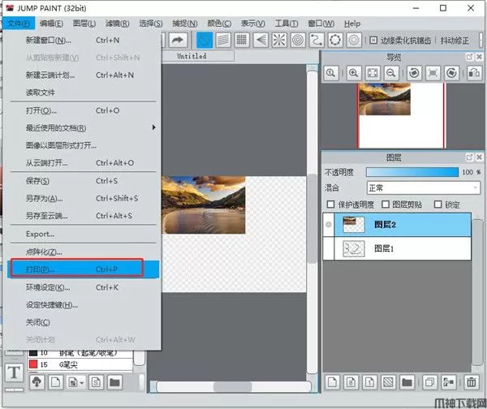Image resolution: width=487 pixels, height=409 pixels.
Task: Add a new layer folder
Action: [407, 381]
